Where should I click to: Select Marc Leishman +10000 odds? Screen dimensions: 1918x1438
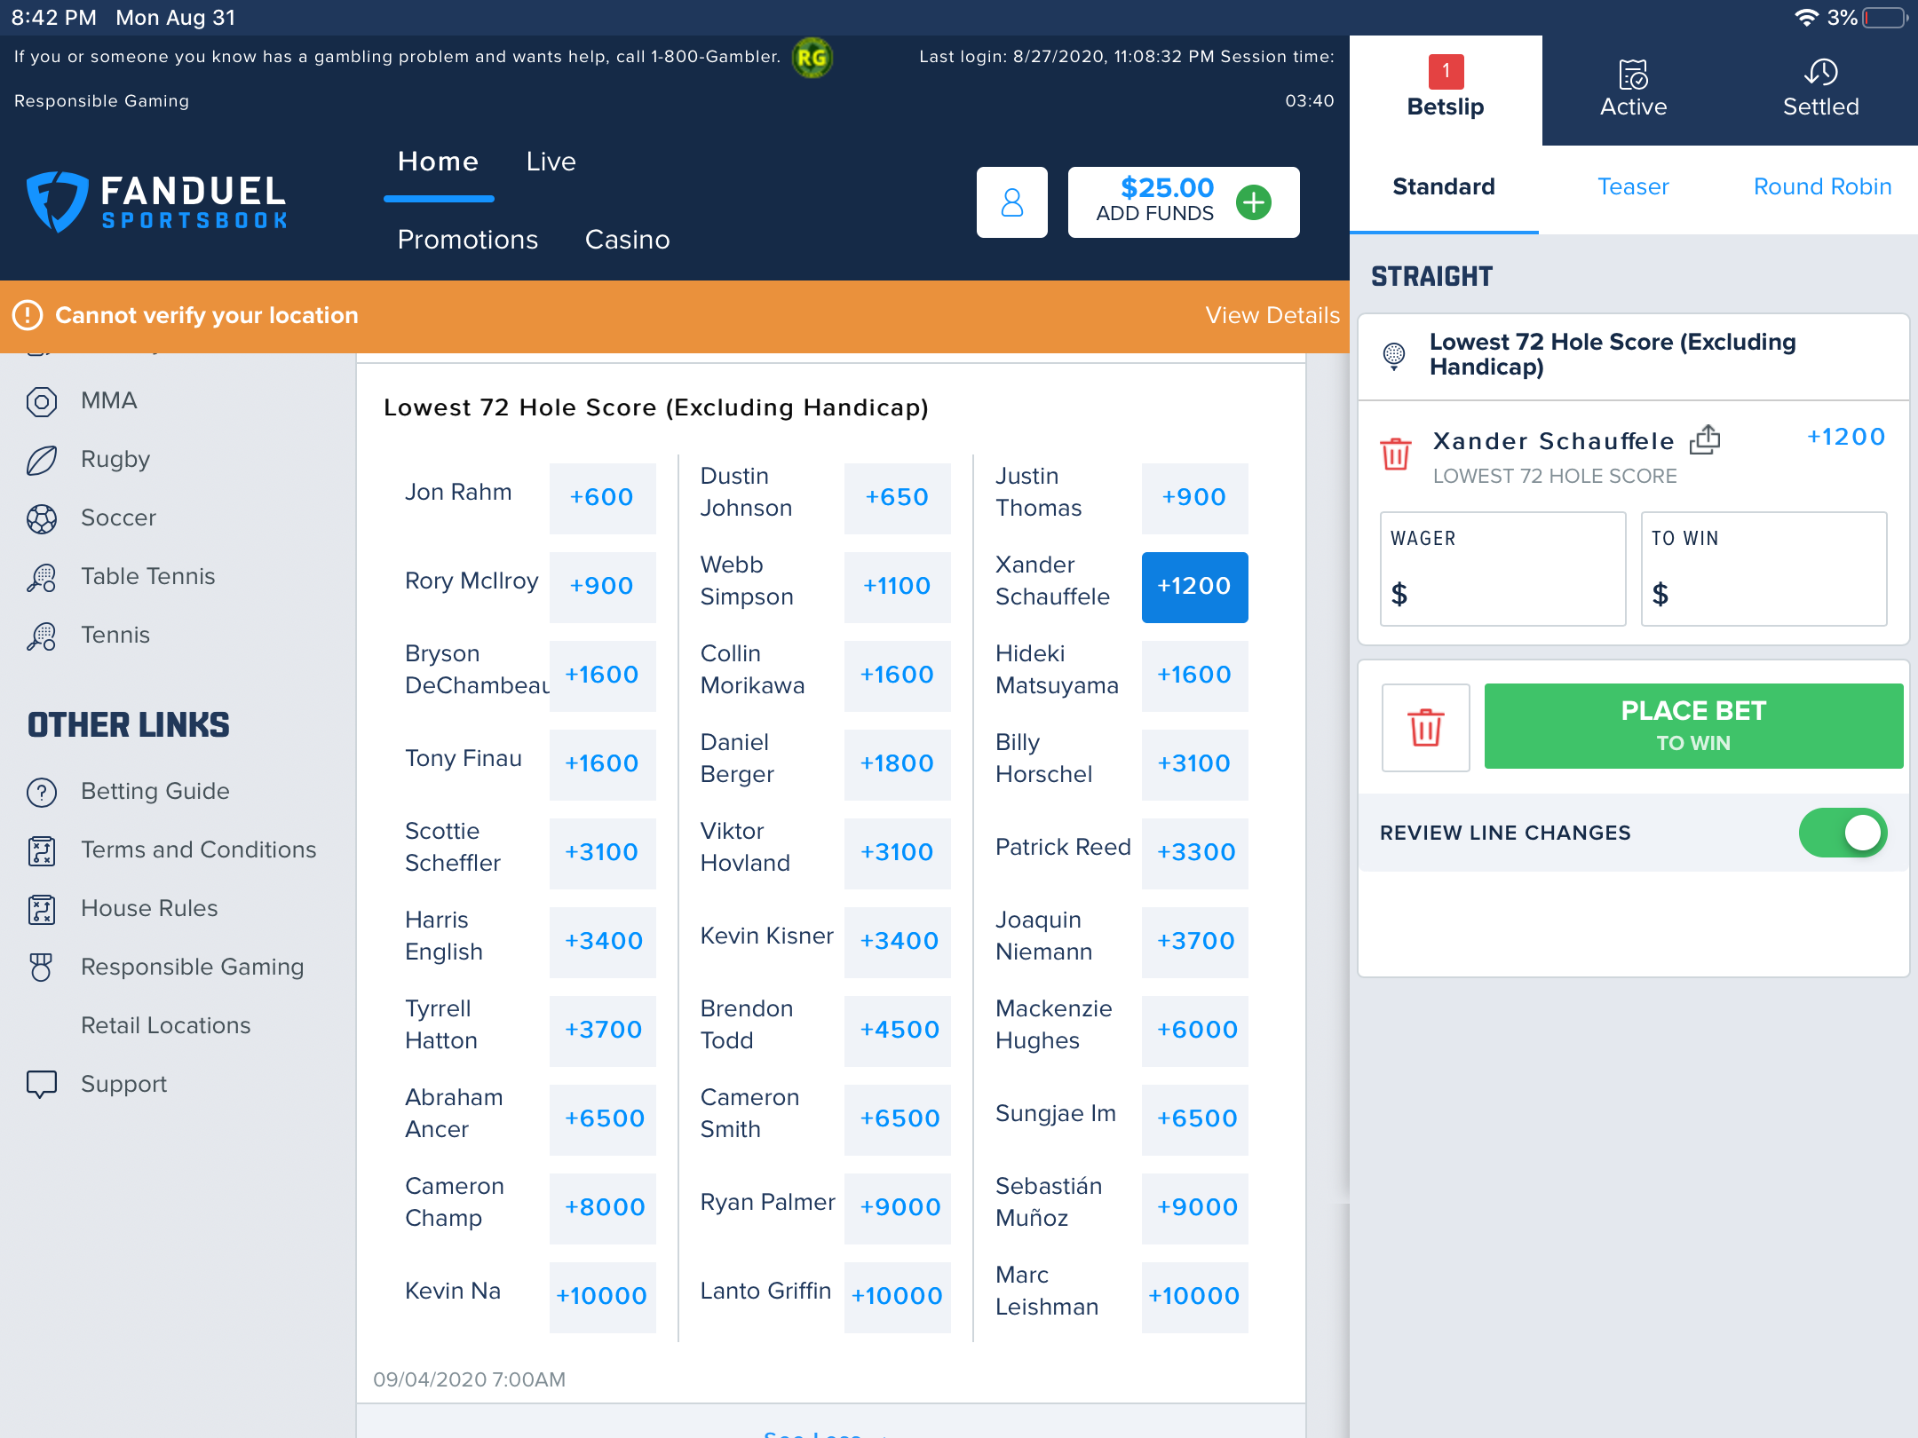pyautogui.click(x=1194, y=1297)
